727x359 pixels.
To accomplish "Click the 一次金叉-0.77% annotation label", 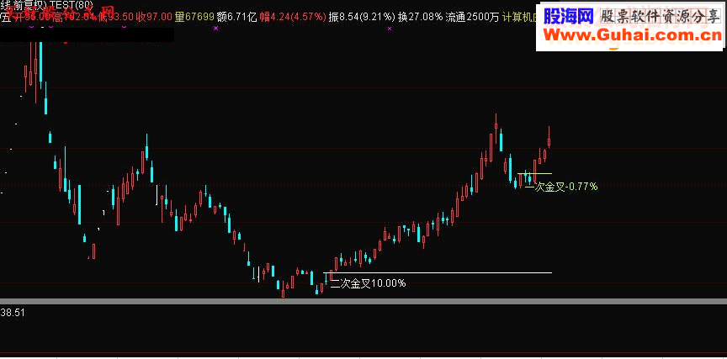I will point(561,187).
